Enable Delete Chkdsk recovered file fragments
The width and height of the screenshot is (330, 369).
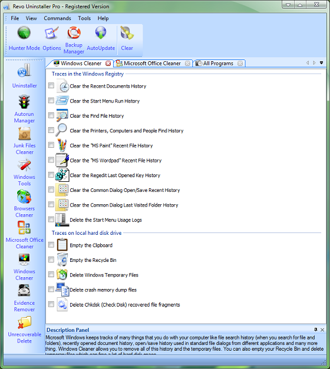point(51,304)
